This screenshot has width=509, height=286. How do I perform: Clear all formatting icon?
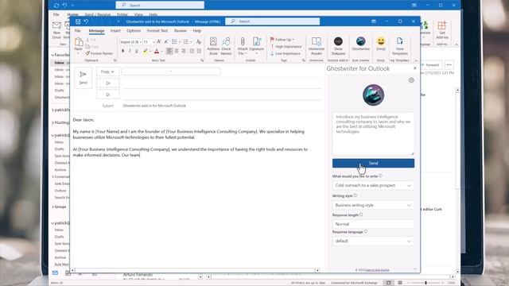click(x=199, y=42)
